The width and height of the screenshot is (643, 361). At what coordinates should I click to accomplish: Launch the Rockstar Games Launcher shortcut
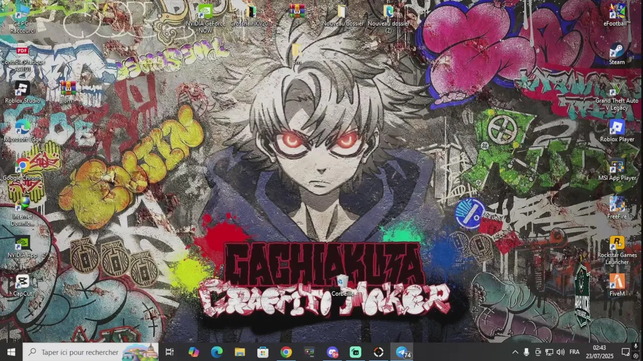pyautogui.click(x=617, y=250)
